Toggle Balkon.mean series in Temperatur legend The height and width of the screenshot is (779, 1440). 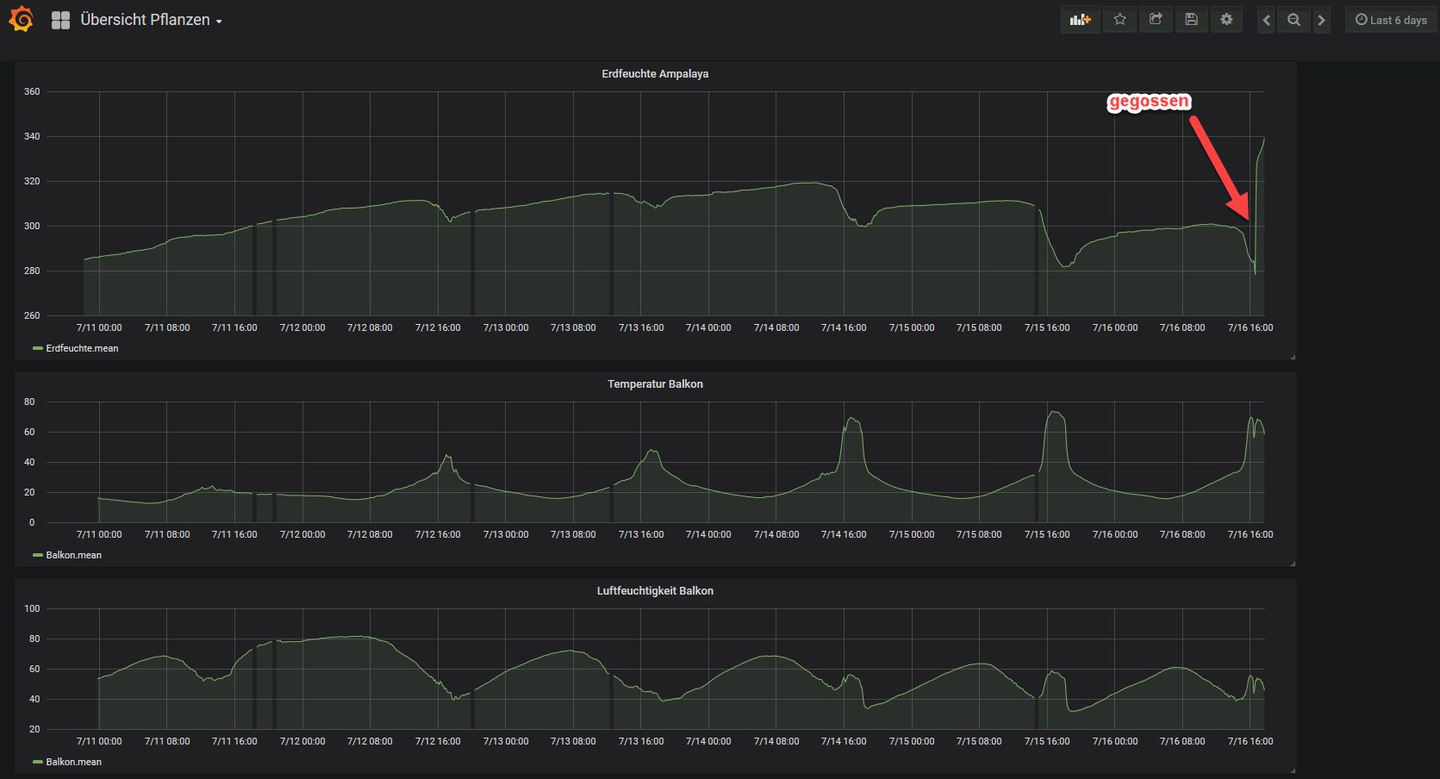pos(73,555)
